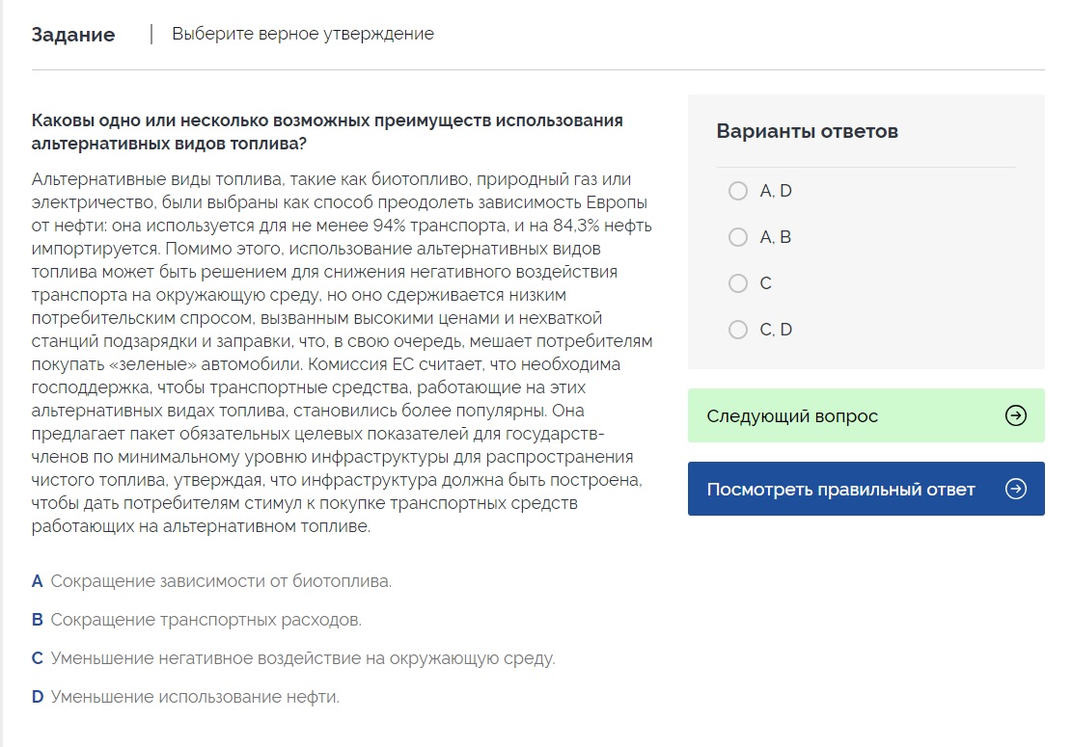1072x747 pixels.
Task: Click the "C, D" option label text
Action: (x=776, y=330)
